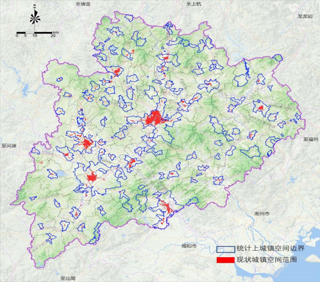Click the 至福州 direction label

[x=311, y=139]
